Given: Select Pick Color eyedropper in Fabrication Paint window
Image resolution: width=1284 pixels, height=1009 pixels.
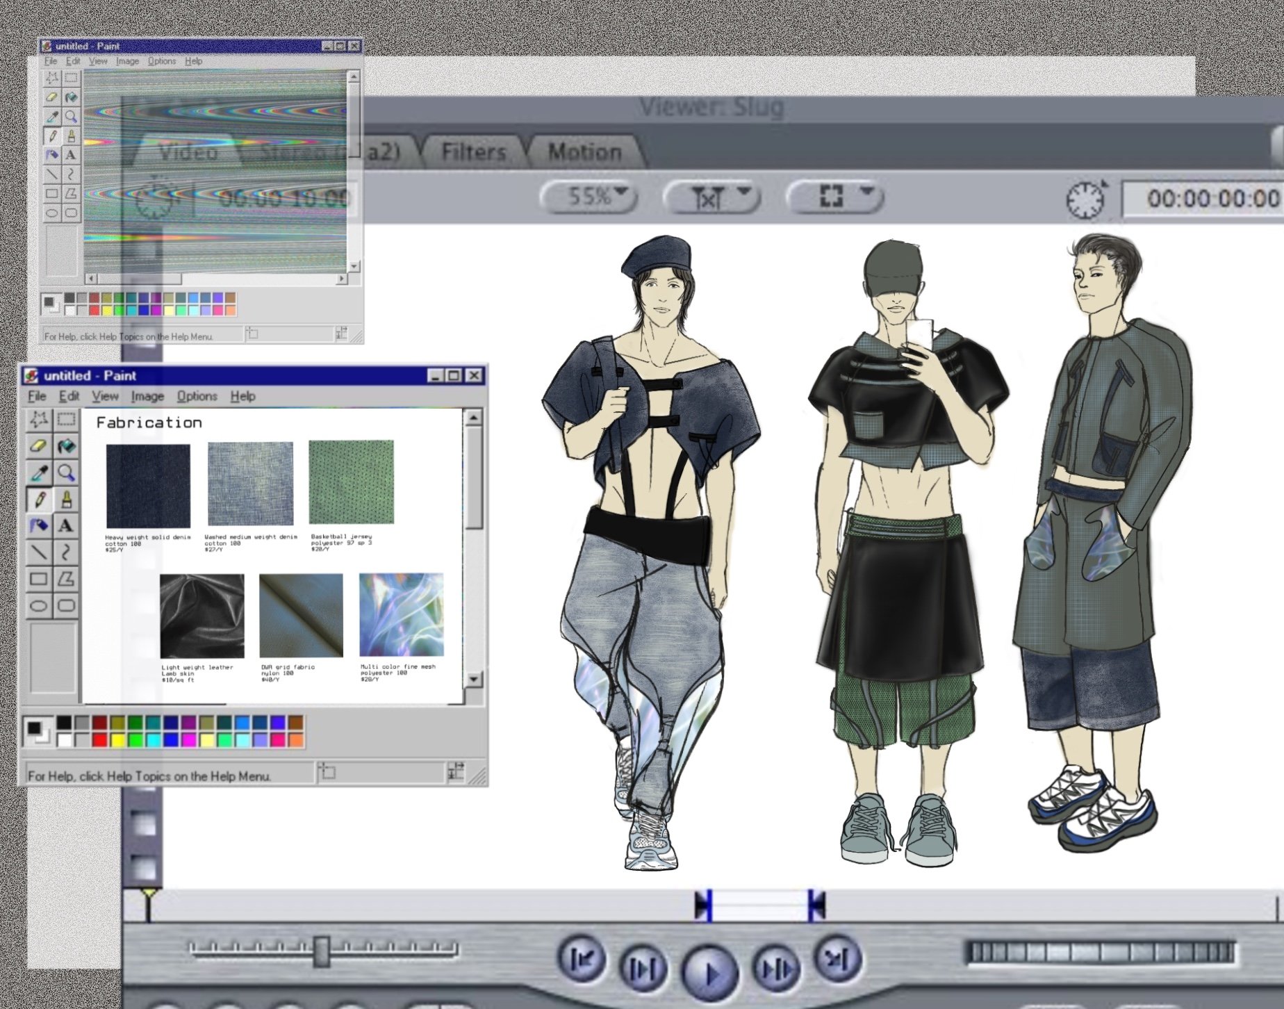Looking at the screenshot, I should click(x=39, y=473).
